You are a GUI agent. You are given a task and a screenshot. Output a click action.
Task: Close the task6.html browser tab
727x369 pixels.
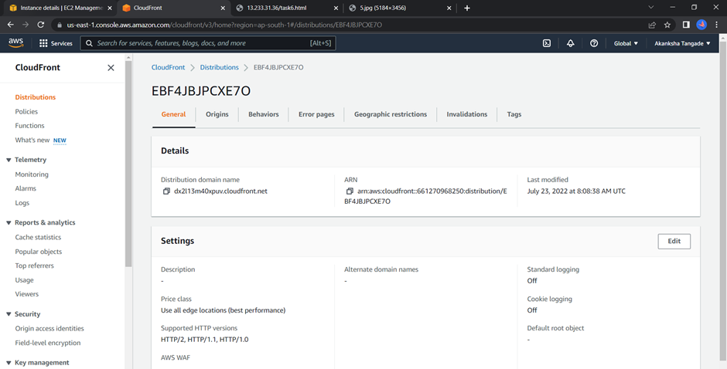click(x=336, y=8)
